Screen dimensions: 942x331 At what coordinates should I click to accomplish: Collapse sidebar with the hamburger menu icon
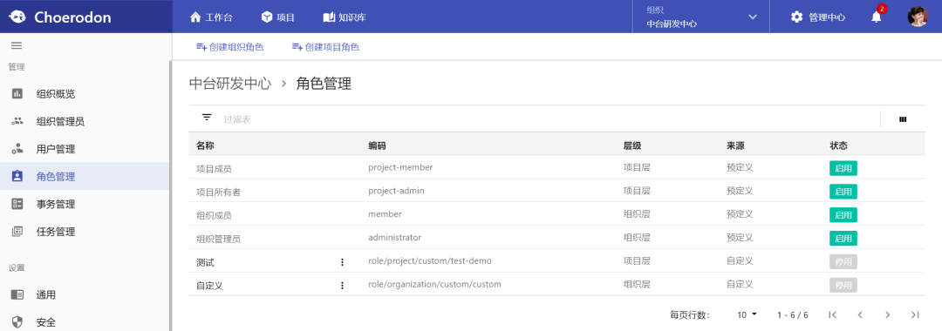tap(17, 45)
